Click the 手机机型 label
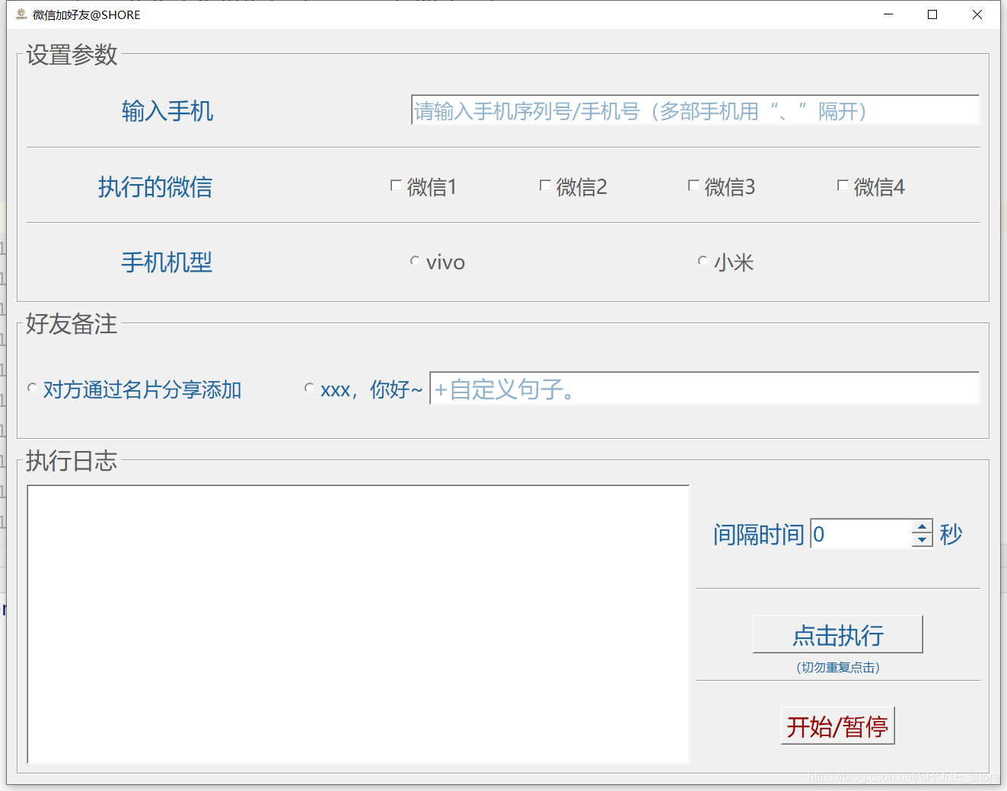Image resolution: width=1007 pixels, height=791 pixels. click(167, 262)
